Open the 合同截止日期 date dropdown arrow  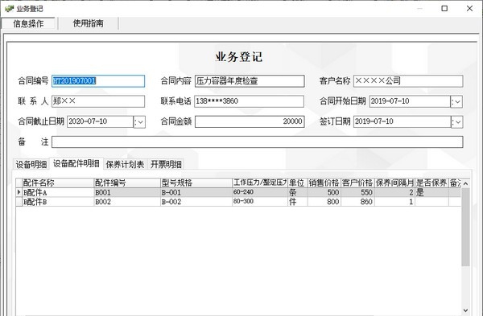click(139, 122)
